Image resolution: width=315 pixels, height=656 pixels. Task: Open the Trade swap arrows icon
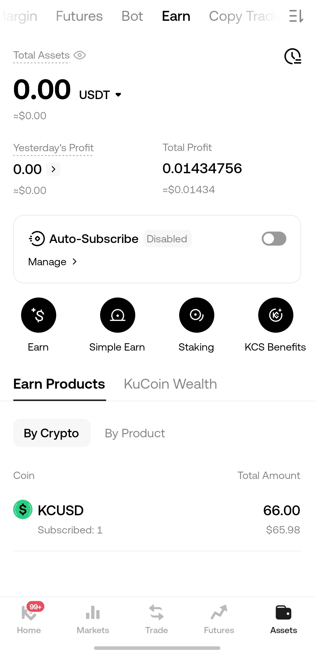157,613
